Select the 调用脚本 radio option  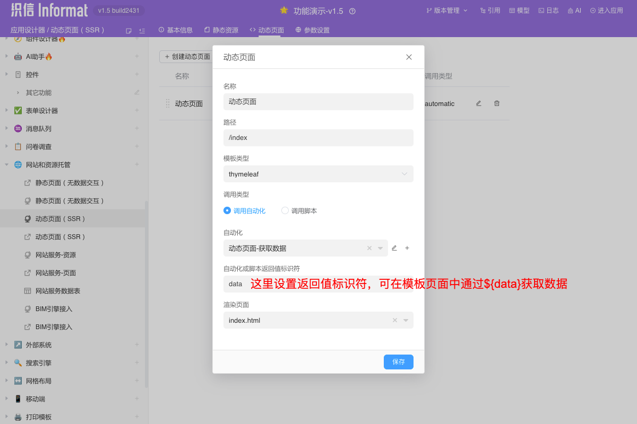coord(285,210)
